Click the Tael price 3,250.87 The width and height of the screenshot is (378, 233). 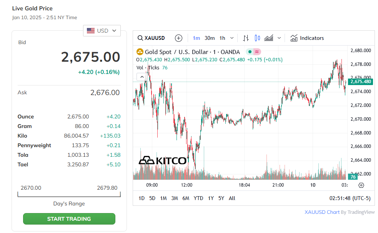[x=78, y=164]
